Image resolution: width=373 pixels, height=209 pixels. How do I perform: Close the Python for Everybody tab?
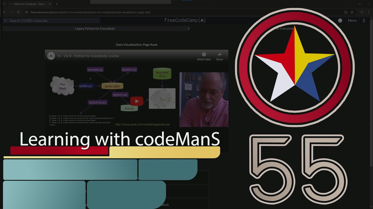coord(50,4)
